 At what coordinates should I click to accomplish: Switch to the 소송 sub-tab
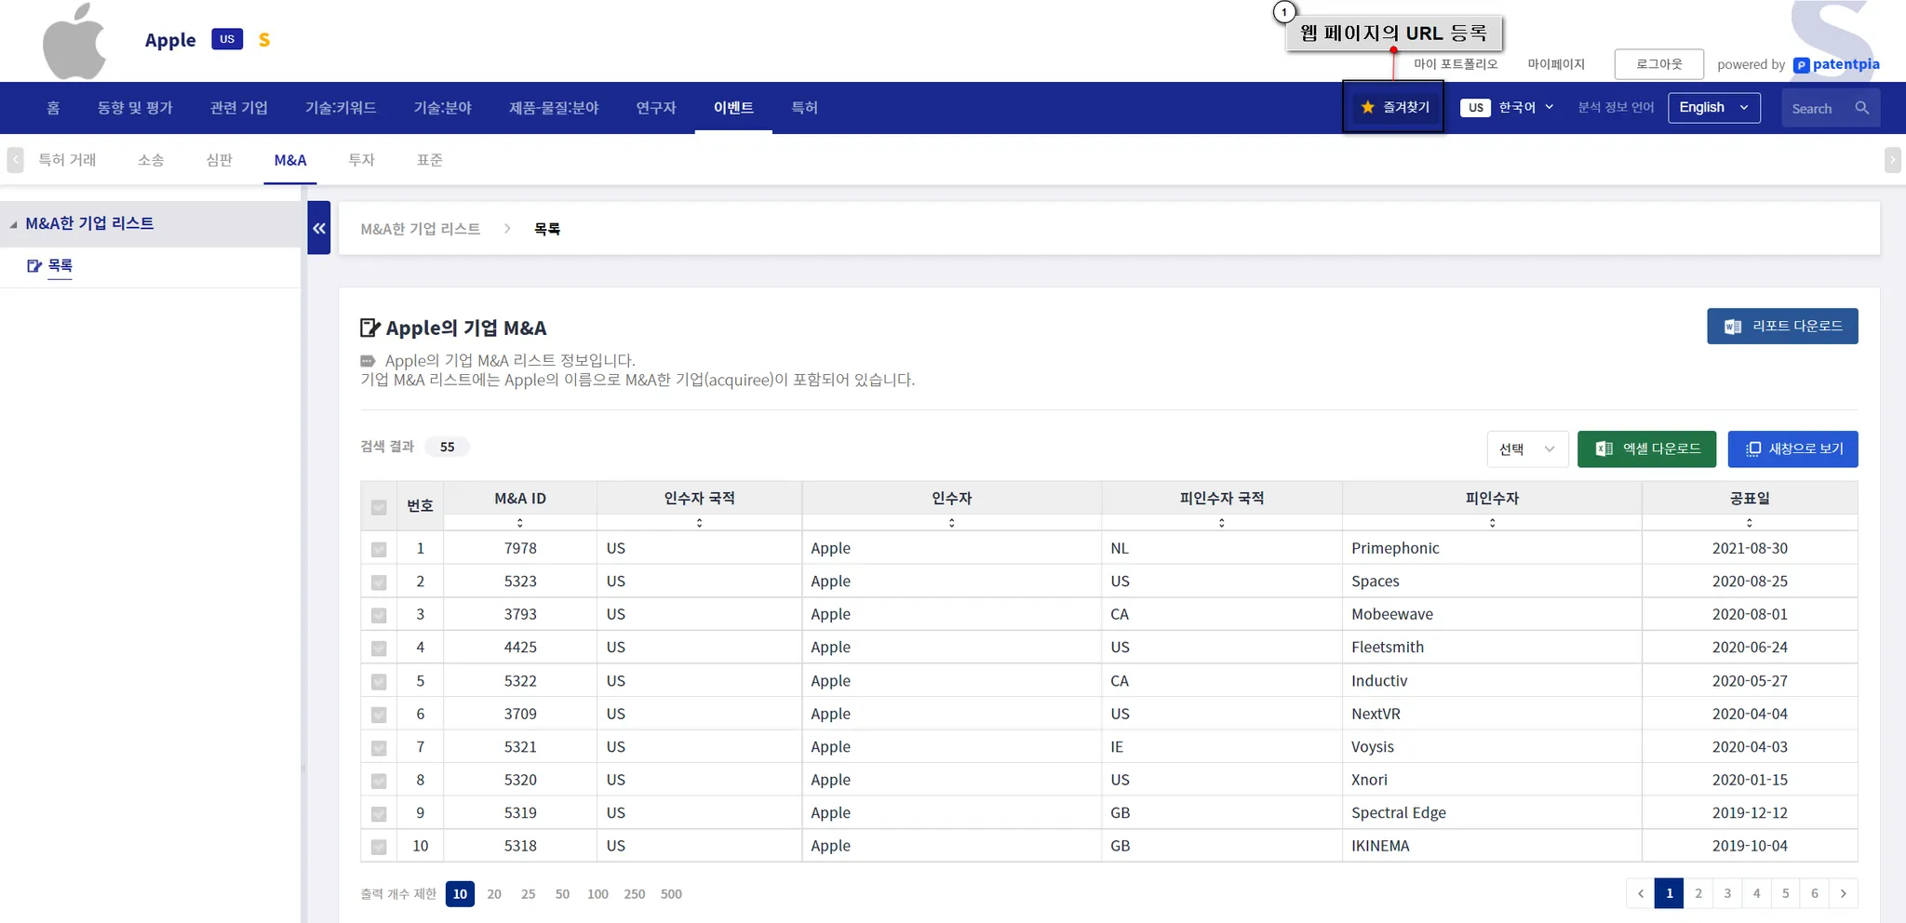151,160
